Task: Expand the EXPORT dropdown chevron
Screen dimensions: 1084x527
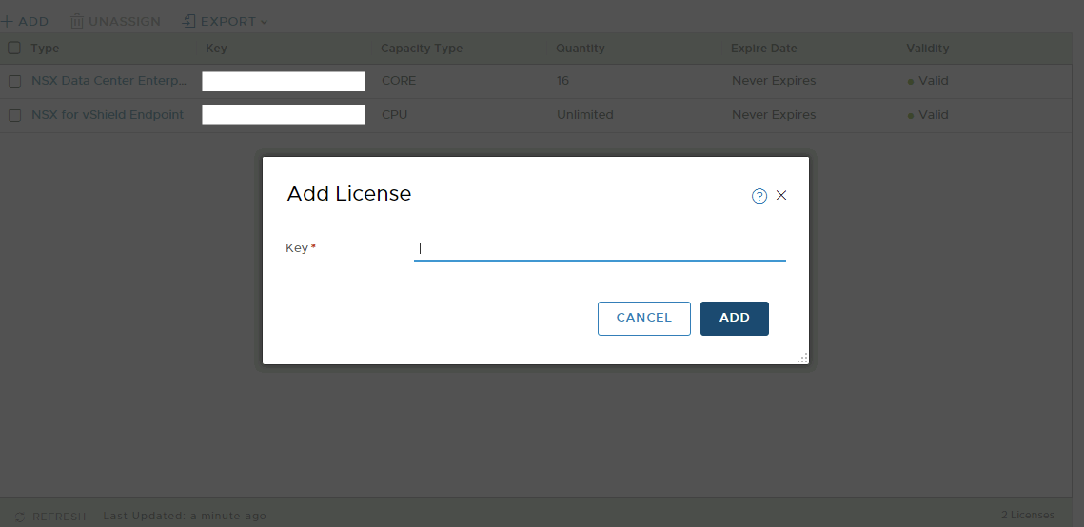Action: [264, 22]
